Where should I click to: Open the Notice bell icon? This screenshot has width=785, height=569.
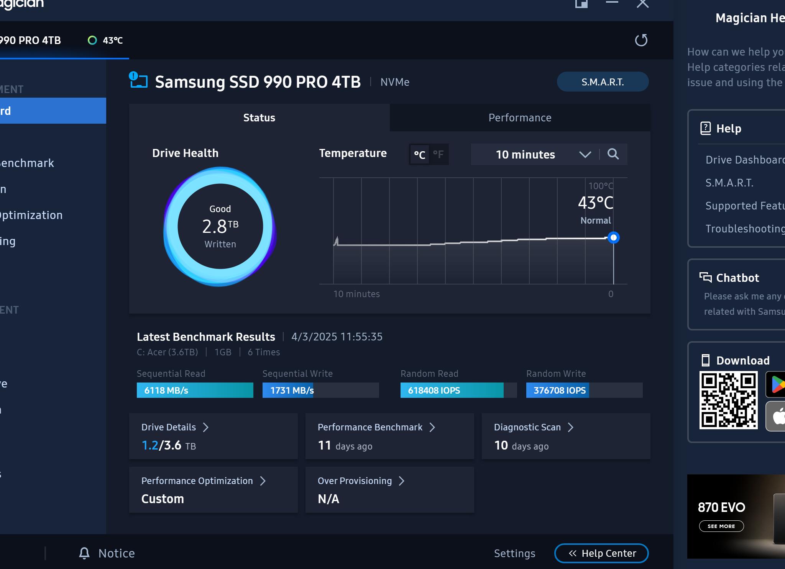(84, 553)
